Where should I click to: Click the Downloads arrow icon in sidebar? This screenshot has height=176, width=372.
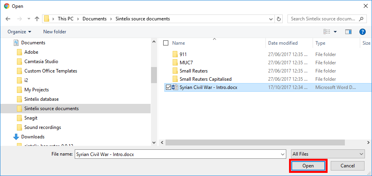click(x=16, y=137)
